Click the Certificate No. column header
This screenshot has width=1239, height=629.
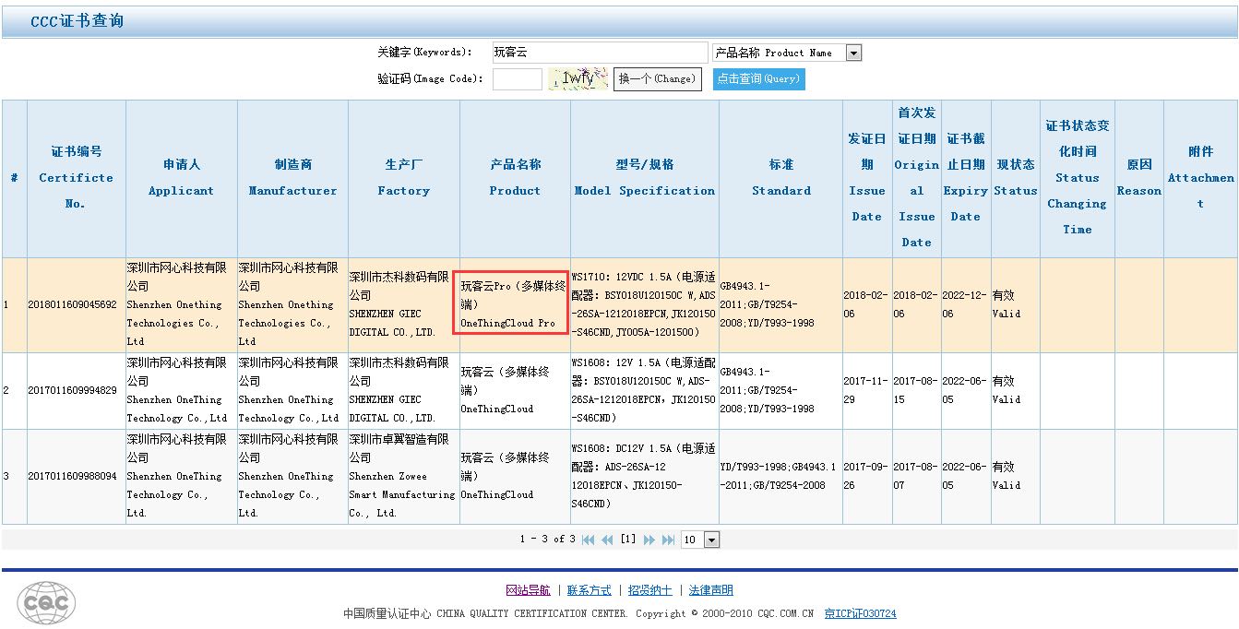76,178
